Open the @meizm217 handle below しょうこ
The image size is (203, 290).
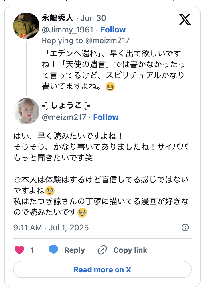[64, 117]
